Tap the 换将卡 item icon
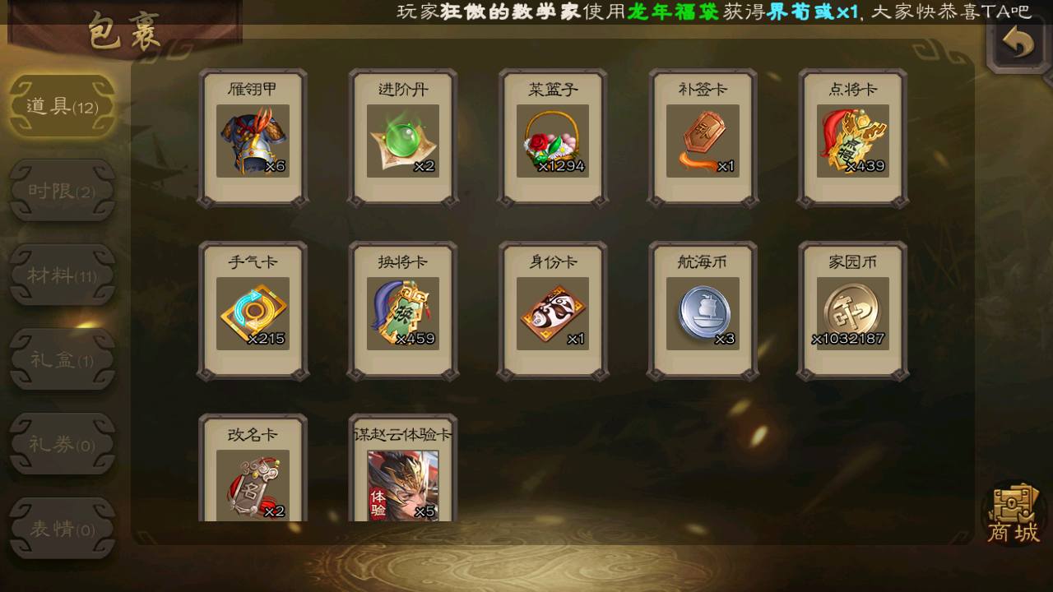The width and height of the screenshot is (1053, 592). tap(403, 313)
